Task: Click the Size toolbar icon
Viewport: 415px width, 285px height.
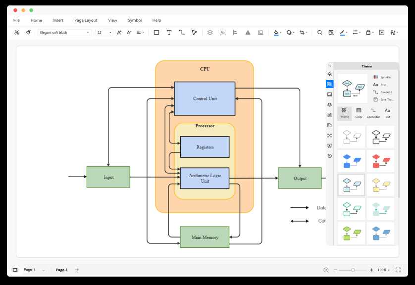Action: [x=260, y=32]
